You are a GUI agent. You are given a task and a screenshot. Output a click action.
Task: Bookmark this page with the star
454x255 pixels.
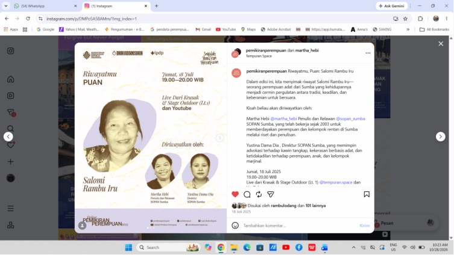405,19
